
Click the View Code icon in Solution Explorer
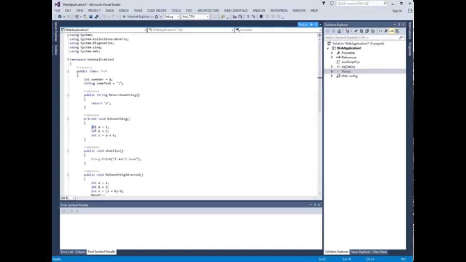380,31
